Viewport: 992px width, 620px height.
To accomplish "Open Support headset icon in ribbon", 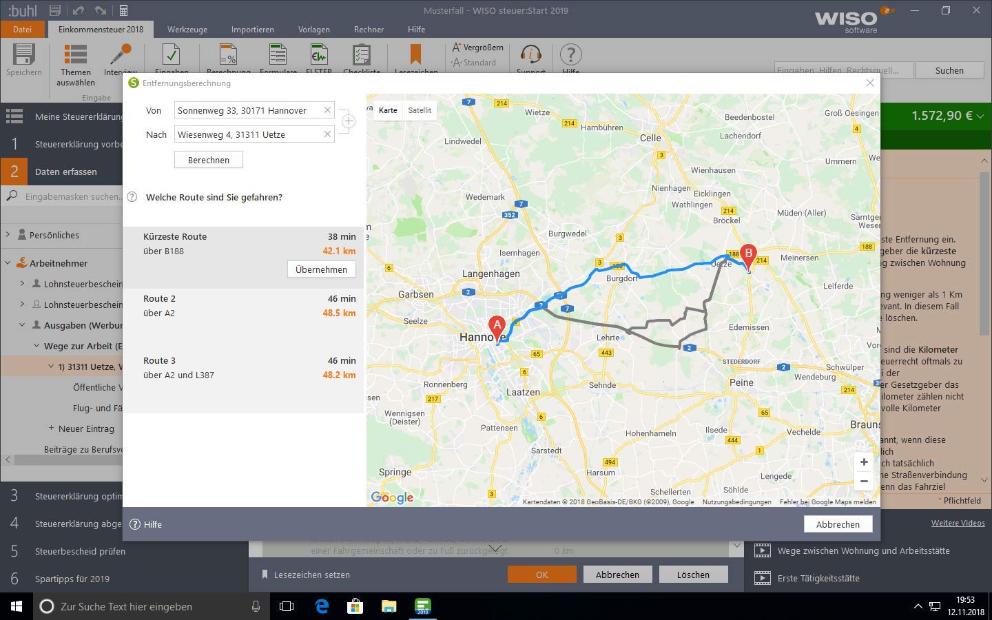I will pyautogui.click(x=530, y=54).
